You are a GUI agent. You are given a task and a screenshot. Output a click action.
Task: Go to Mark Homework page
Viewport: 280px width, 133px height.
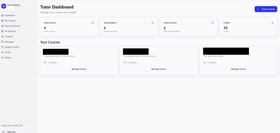[12, 26]
